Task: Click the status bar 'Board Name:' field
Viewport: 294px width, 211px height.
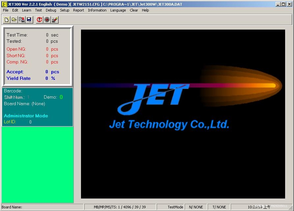Action: [x=42, y=207]
